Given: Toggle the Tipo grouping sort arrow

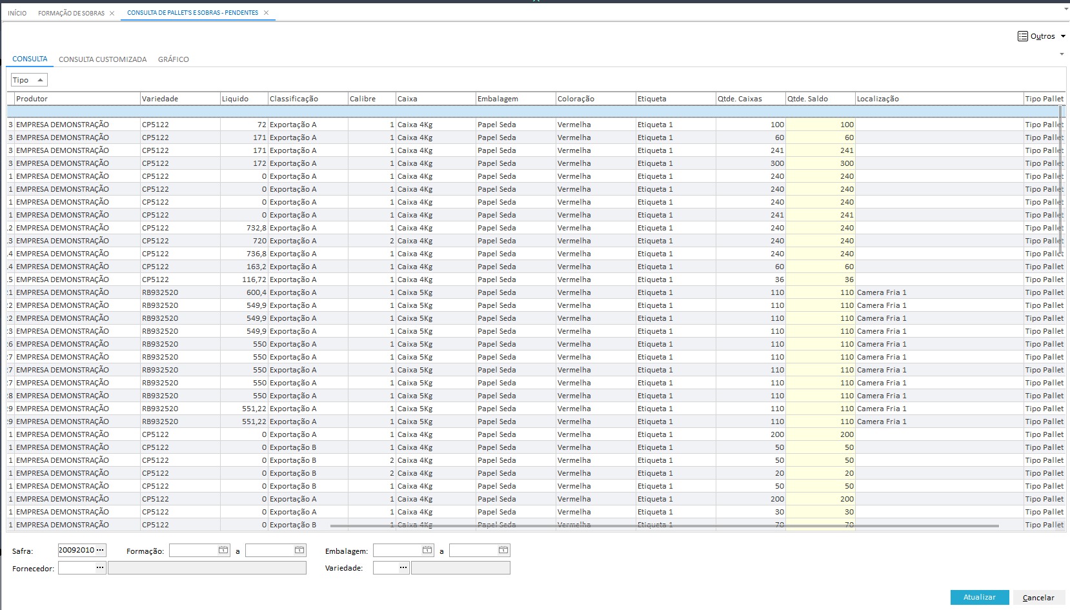Looking at the screenshot, I should tap(40, 80).
